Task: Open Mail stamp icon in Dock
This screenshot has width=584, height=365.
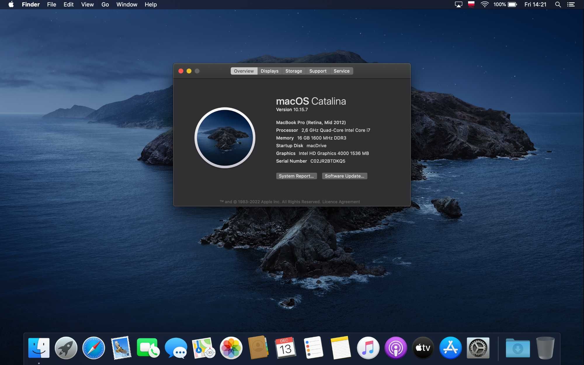Action: (121, 348)
